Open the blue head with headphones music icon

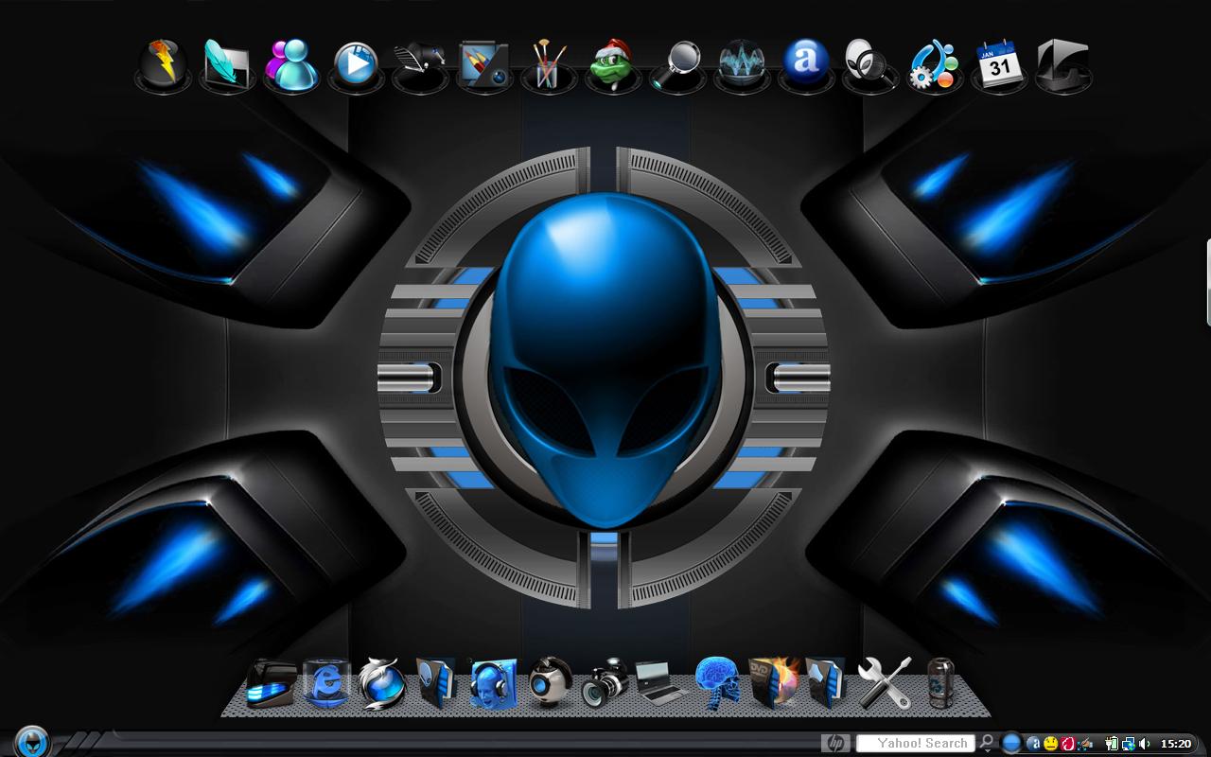pyautogui.click(x=494, y=683)
